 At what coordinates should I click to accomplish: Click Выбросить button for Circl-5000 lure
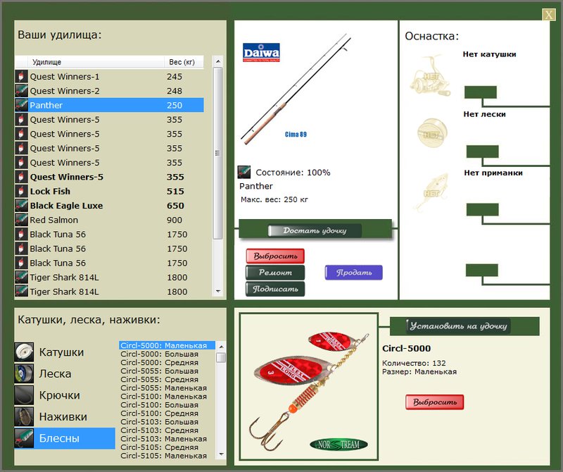[435, 402]
